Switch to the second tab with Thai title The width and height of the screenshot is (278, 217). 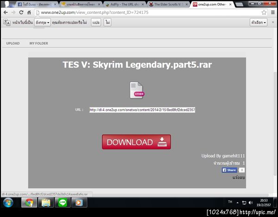[x=81, y=5]
